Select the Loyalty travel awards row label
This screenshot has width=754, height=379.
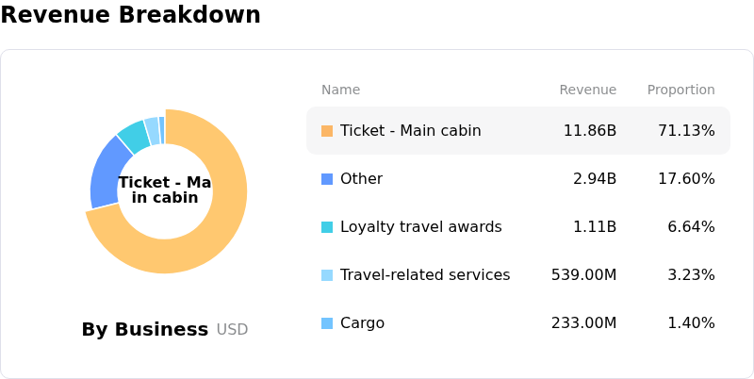[x=422, y=227]
